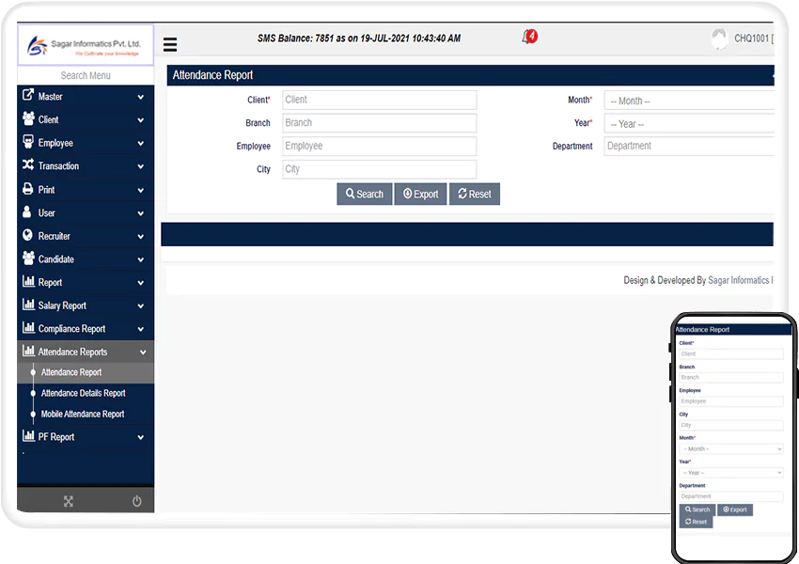Click the Transaction shuffle icon
799x564 pixels.
pyautogui.click(x=28, y=164)
